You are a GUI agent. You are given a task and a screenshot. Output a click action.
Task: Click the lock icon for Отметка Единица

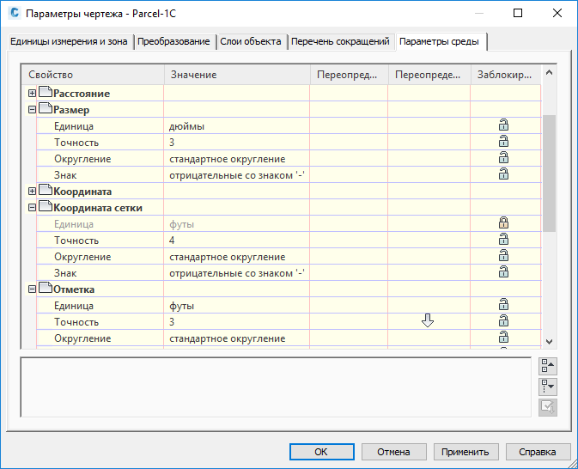(x=504, y=305)
